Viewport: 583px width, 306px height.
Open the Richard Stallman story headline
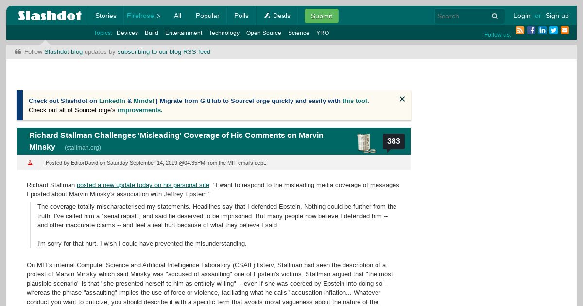[x=176, y=141]
